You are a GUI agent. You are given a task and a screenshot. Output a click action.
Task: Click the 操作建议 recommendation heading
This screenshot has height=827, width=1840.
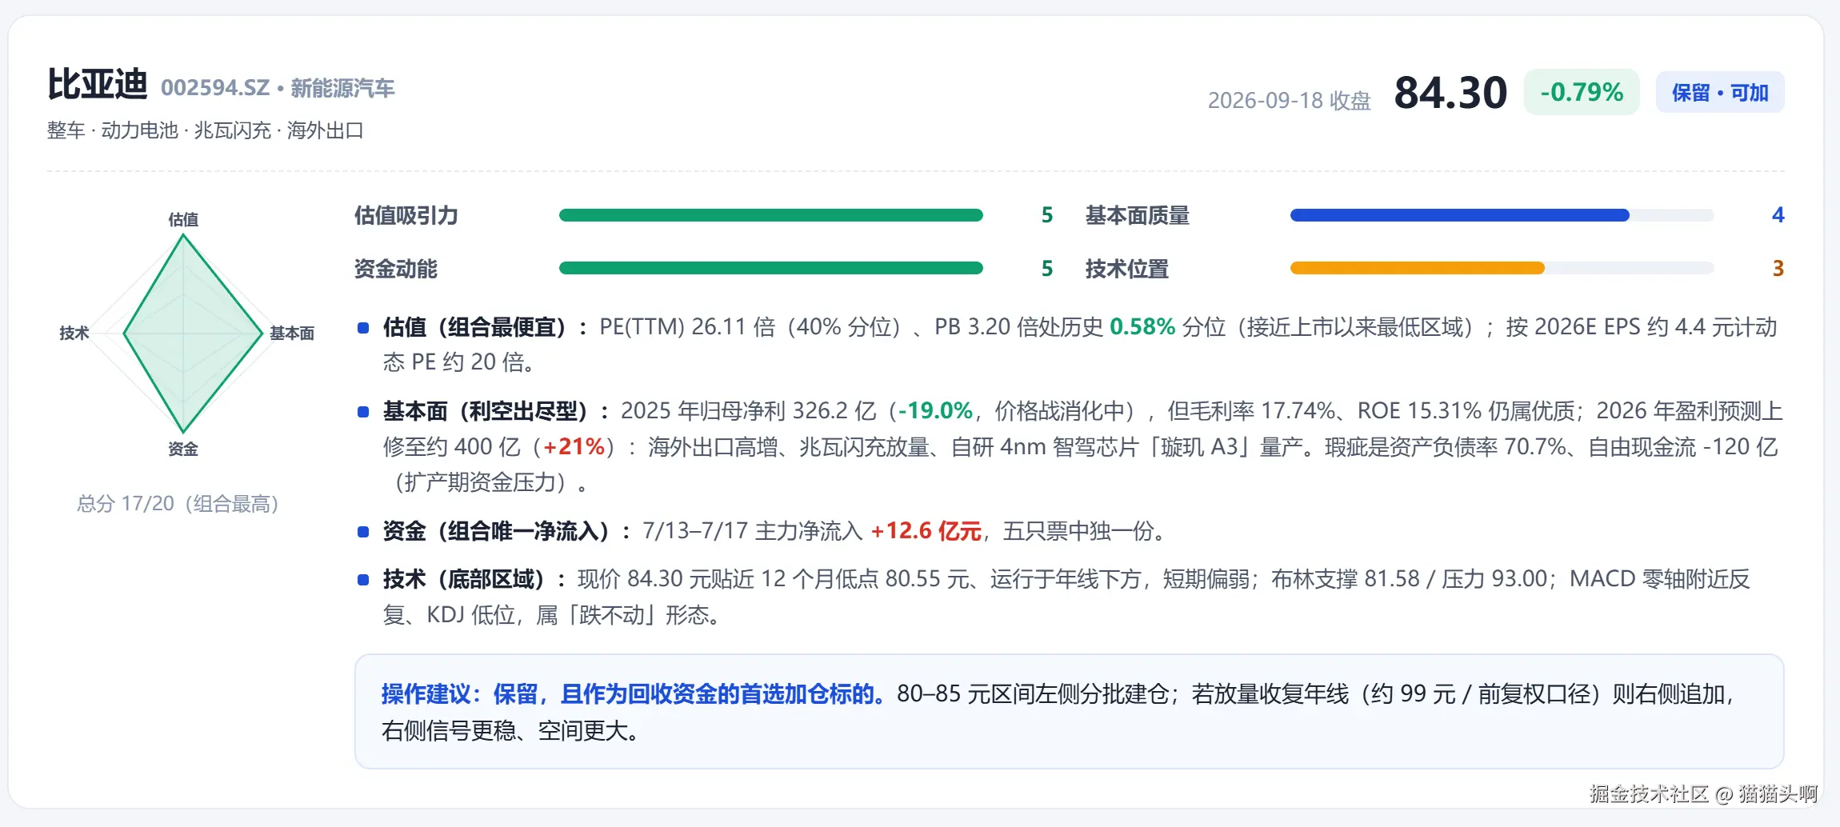(x=426, y=694)
